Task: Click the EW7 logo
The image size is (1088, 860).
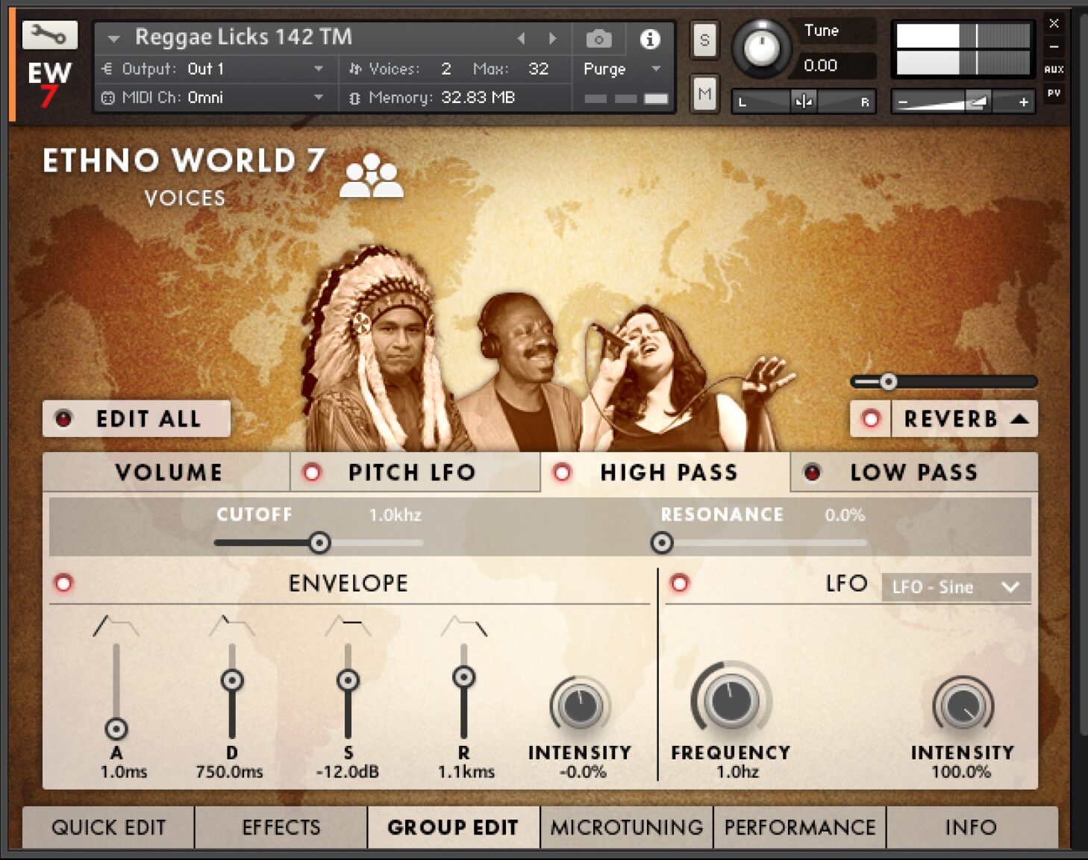Action: tap(49, 84)
